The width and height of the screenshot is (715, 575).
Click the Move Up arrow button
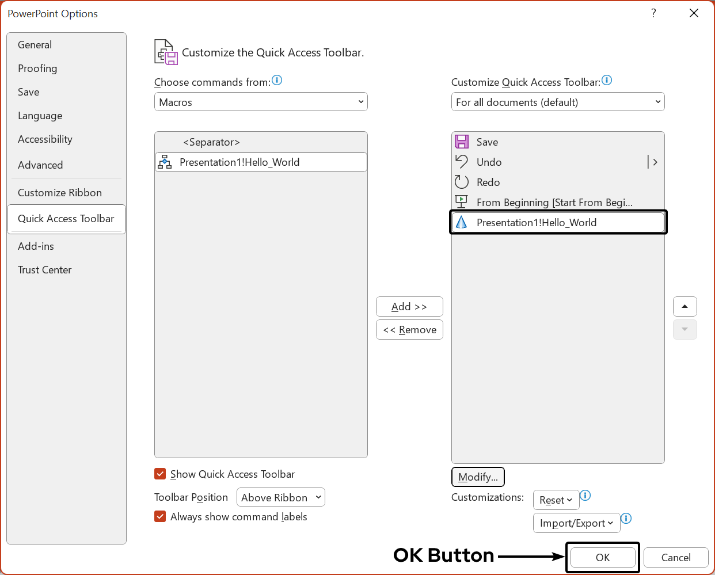[684, 306]
